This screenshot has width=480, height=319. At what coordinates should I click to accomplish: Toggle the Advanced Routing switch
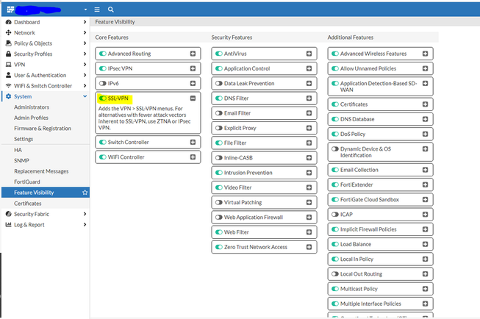pos(103,54)
